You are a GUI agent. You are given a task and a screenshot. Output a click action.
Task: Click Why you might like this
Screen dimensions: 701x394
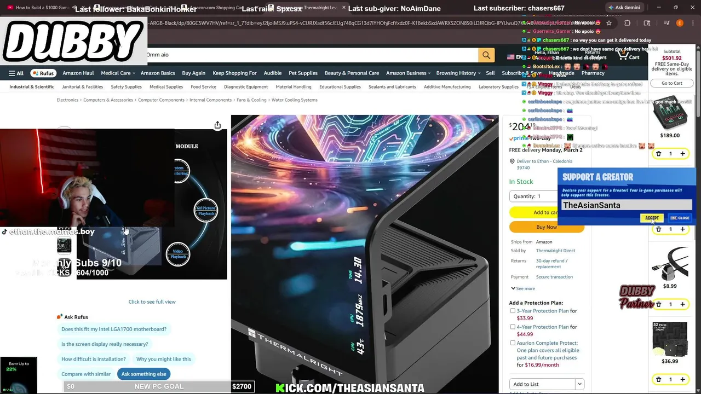point(164,359)
